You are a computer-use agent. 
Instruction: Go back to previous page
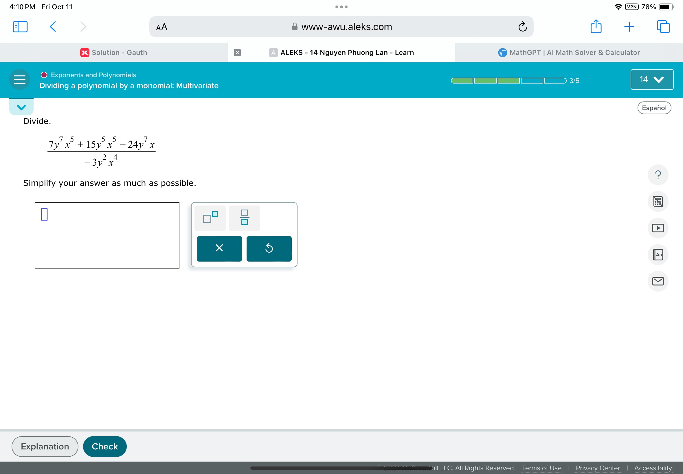[x=53, y=27]
